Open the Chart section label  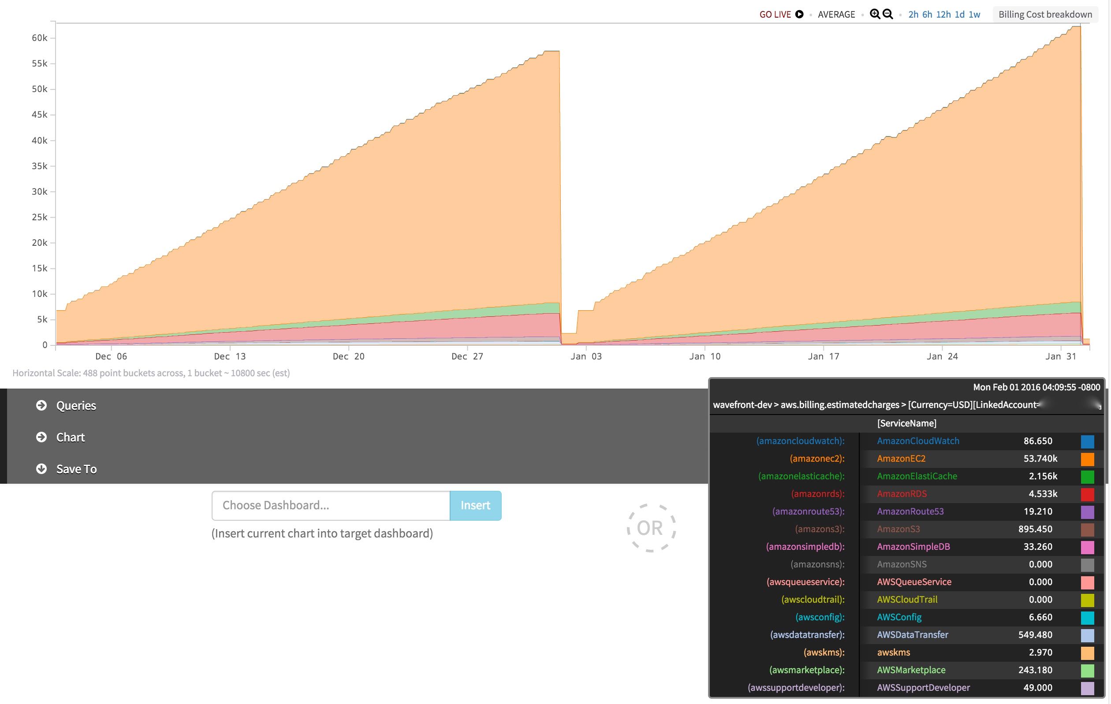(x=71, y=437)
